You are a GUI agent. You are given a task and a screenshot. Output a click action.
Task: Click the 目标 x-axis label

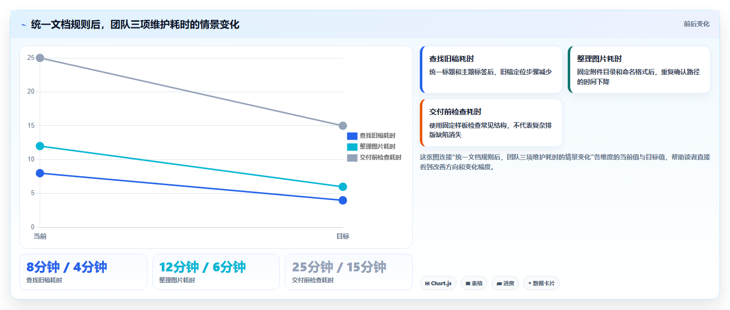click(x=342, y=236)
